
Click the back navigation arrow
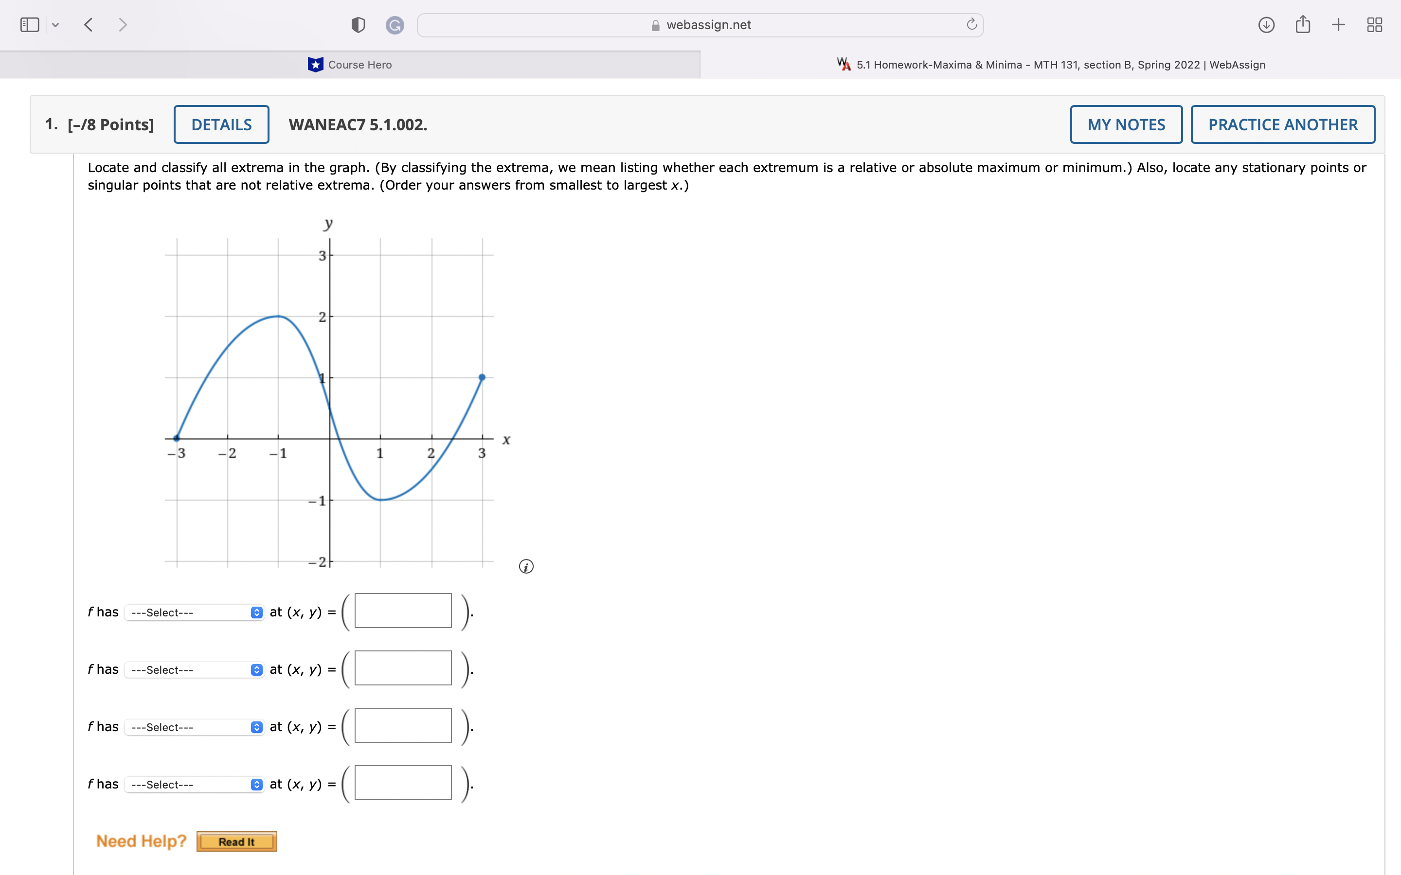(x=88, y=24)
